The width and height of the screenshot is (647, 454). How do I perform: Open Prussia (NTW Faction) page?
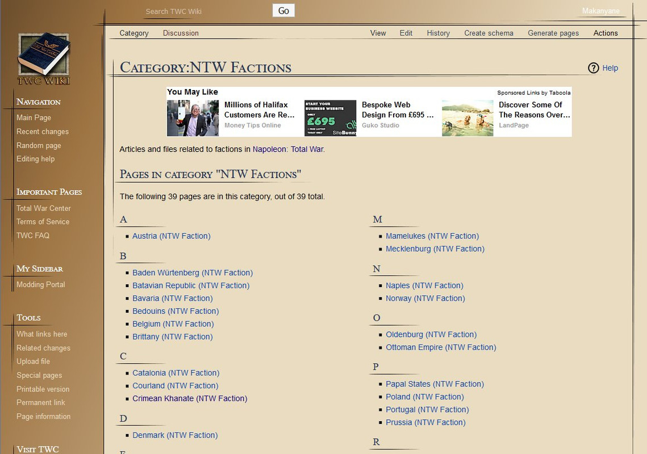(x=425, y=422)
